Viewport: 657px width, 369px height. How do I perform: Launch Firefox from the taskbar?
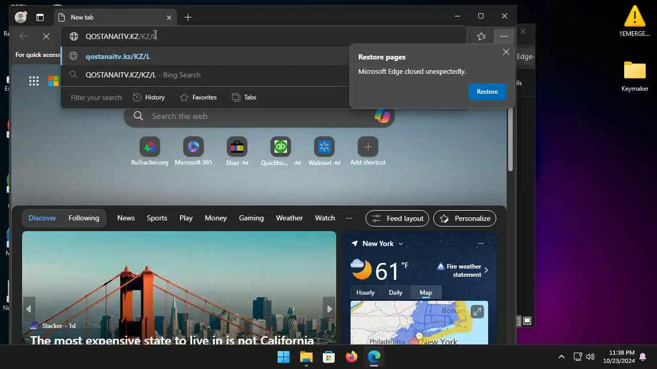[351, 357]
